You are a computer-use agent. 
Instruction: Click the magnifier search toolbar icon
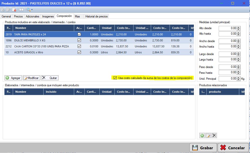[x=28, y=10]
